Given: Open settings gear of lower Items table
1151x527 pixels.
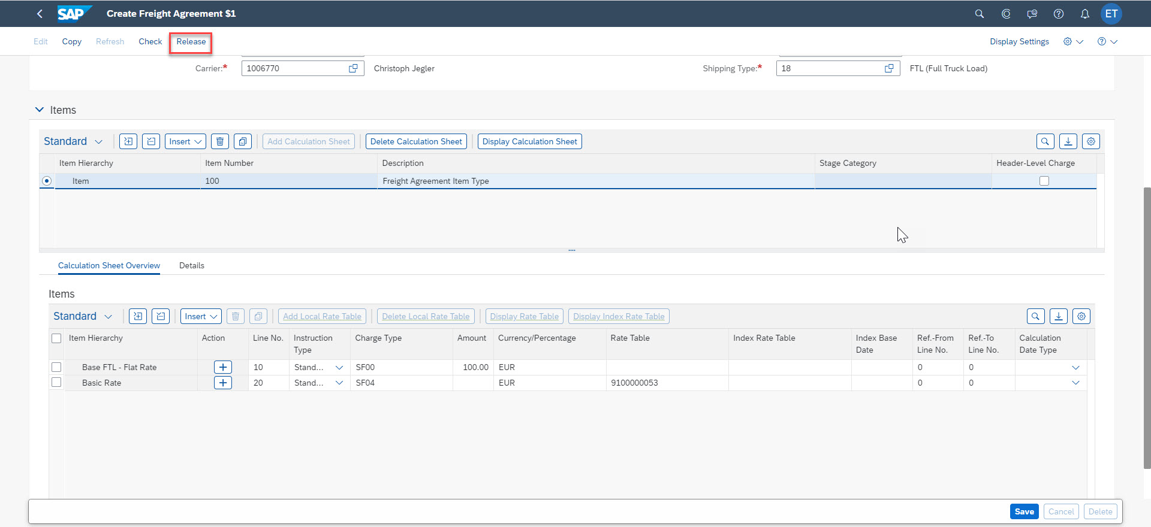Looking at the screenshot, I should [1081, 316].
